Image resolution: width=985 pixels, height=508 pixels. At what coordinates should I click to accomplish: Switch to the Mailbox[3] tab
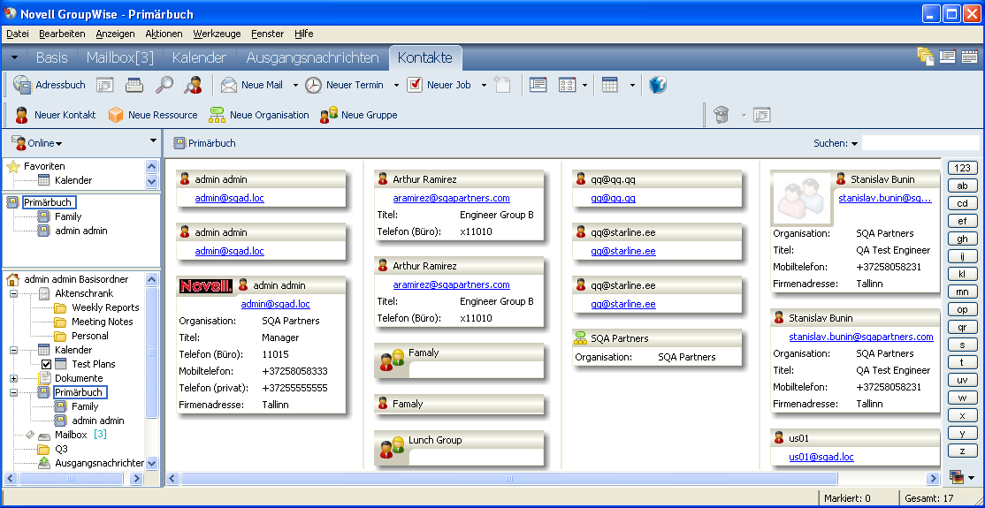(120, 57)
